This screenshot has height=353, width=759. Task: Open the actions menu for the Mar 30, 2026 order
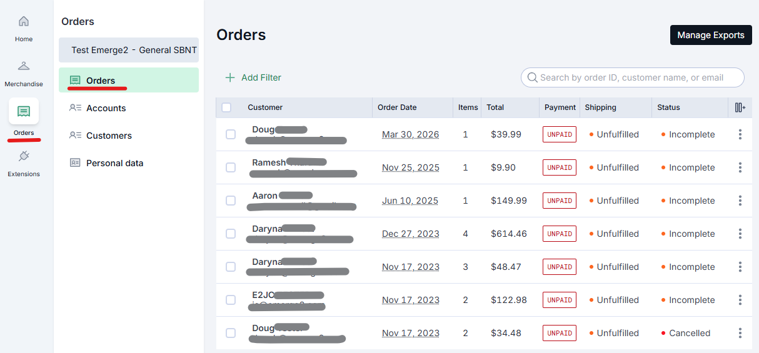coord(740,134)
